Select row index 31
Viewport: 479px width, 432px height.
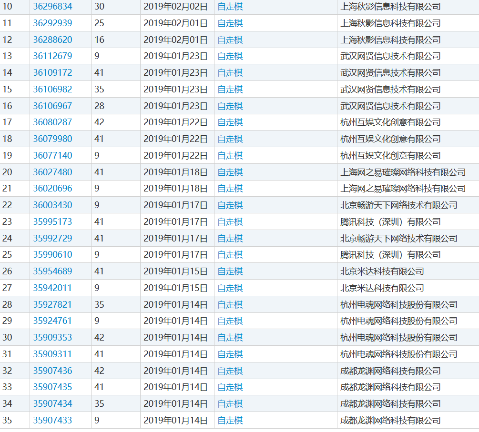click(x=7, y=354)
